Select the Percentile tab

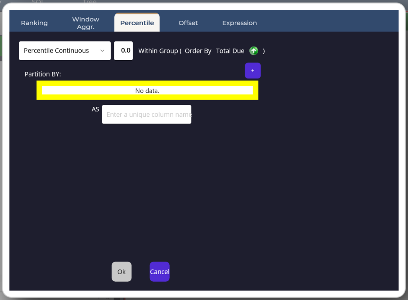(137, 23)
